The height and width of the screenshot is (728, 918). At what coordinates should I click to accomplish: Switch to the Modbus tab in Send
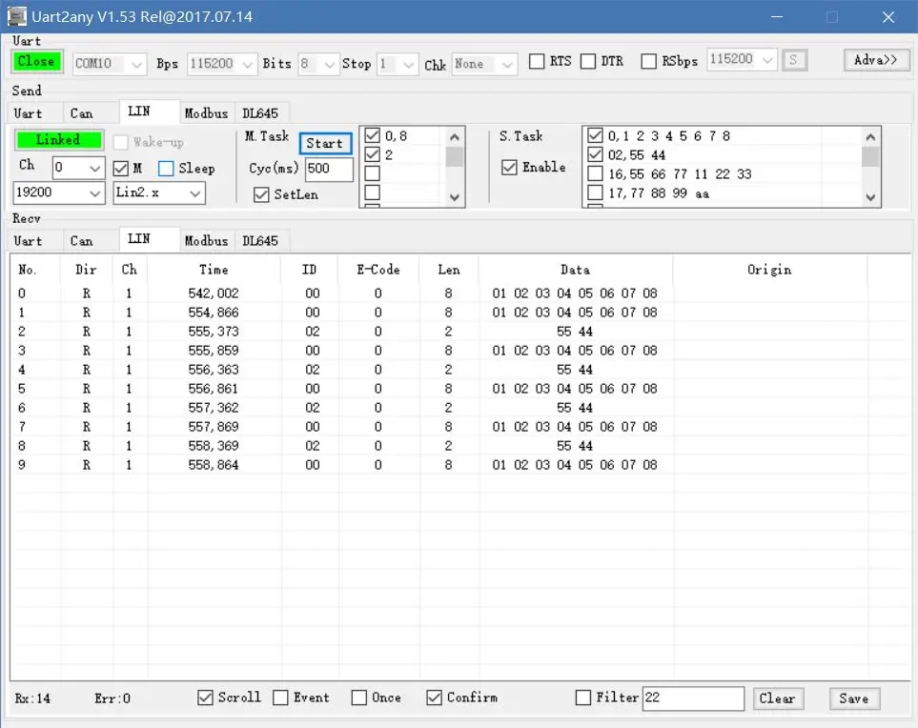(206, 113)
